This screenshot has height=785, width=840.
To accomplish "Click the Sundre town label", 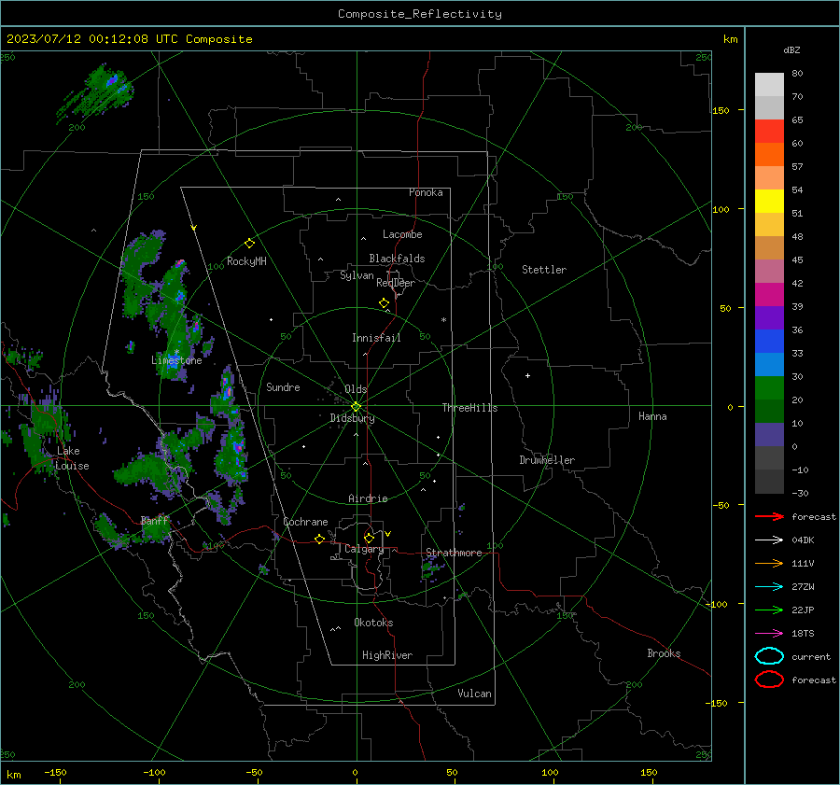I will [283, 386].
